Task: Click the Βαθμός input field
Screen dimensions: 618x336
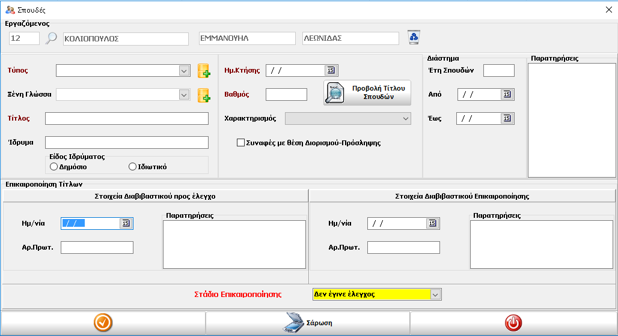Action: 286,94
